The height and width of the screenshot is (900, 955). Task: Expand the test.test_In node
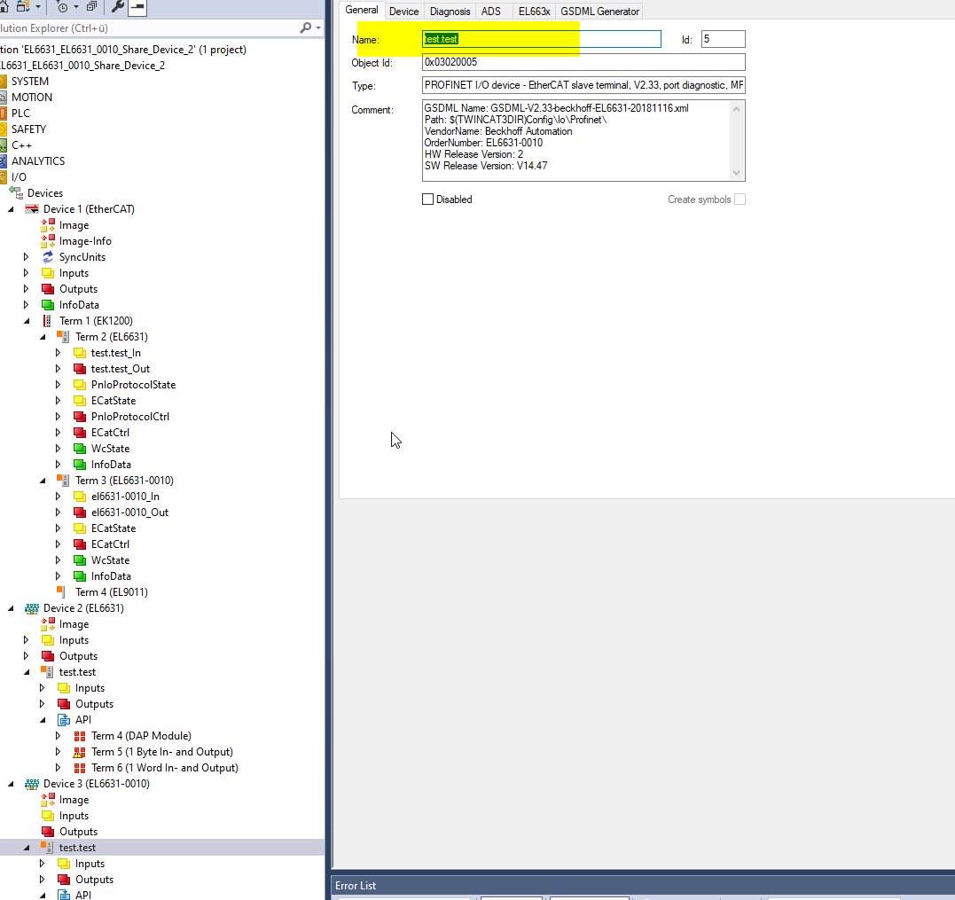59,353
